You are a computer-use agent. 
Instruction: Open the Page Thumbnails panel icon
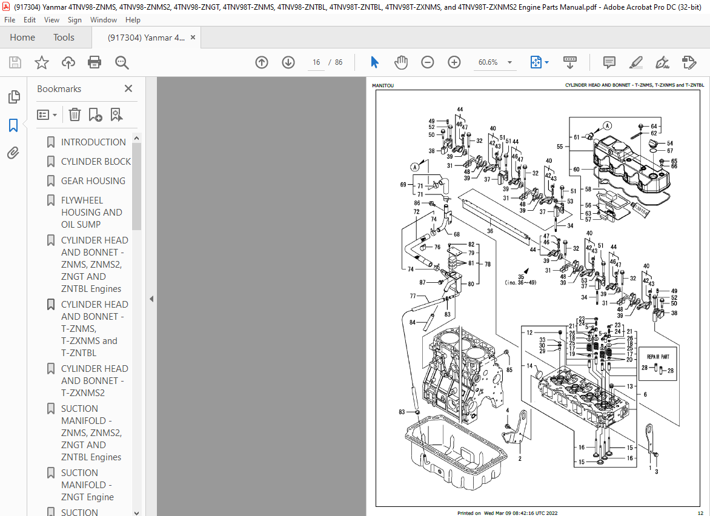pyautogui.click(x=14, y=97)
